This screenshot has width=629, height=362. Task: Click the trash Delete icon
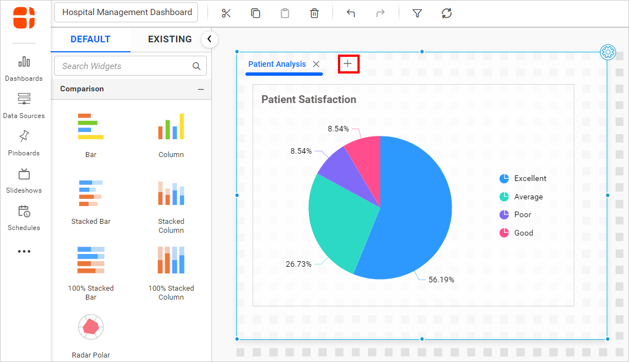(x=314, y=13)
